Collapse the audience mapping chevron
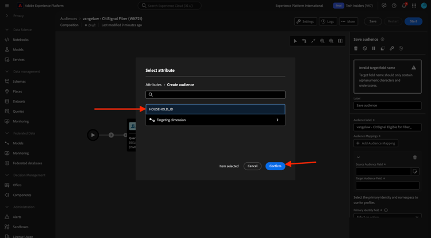The image size is (431, 238). [x=358, y=157]
